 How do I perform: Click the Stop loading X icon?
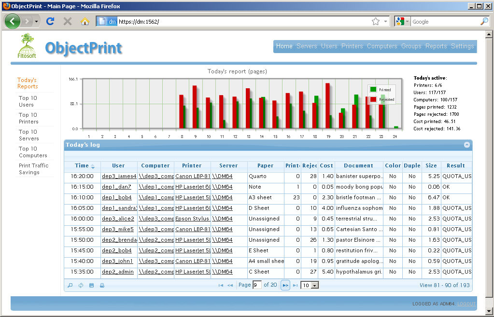coord(68,21)
